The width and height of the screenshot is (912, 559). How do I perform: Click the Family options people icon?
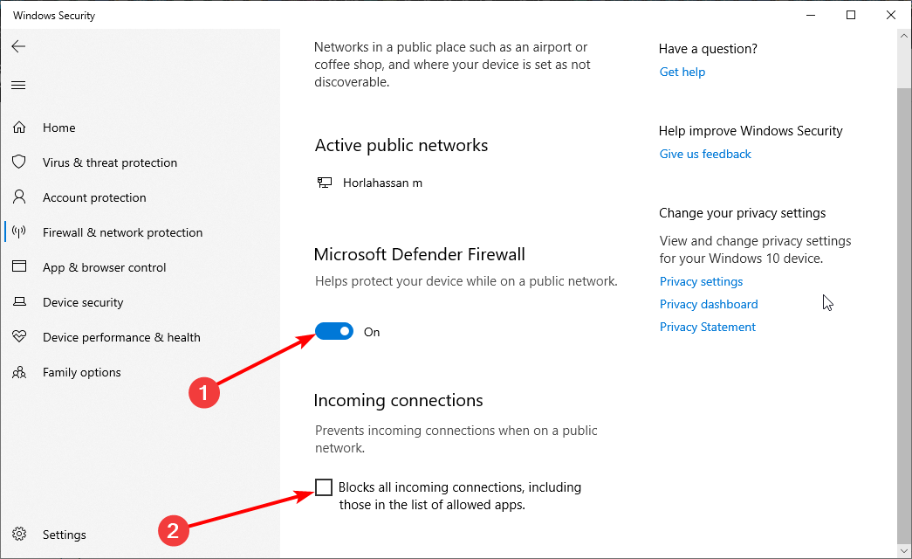pos(19,372)
